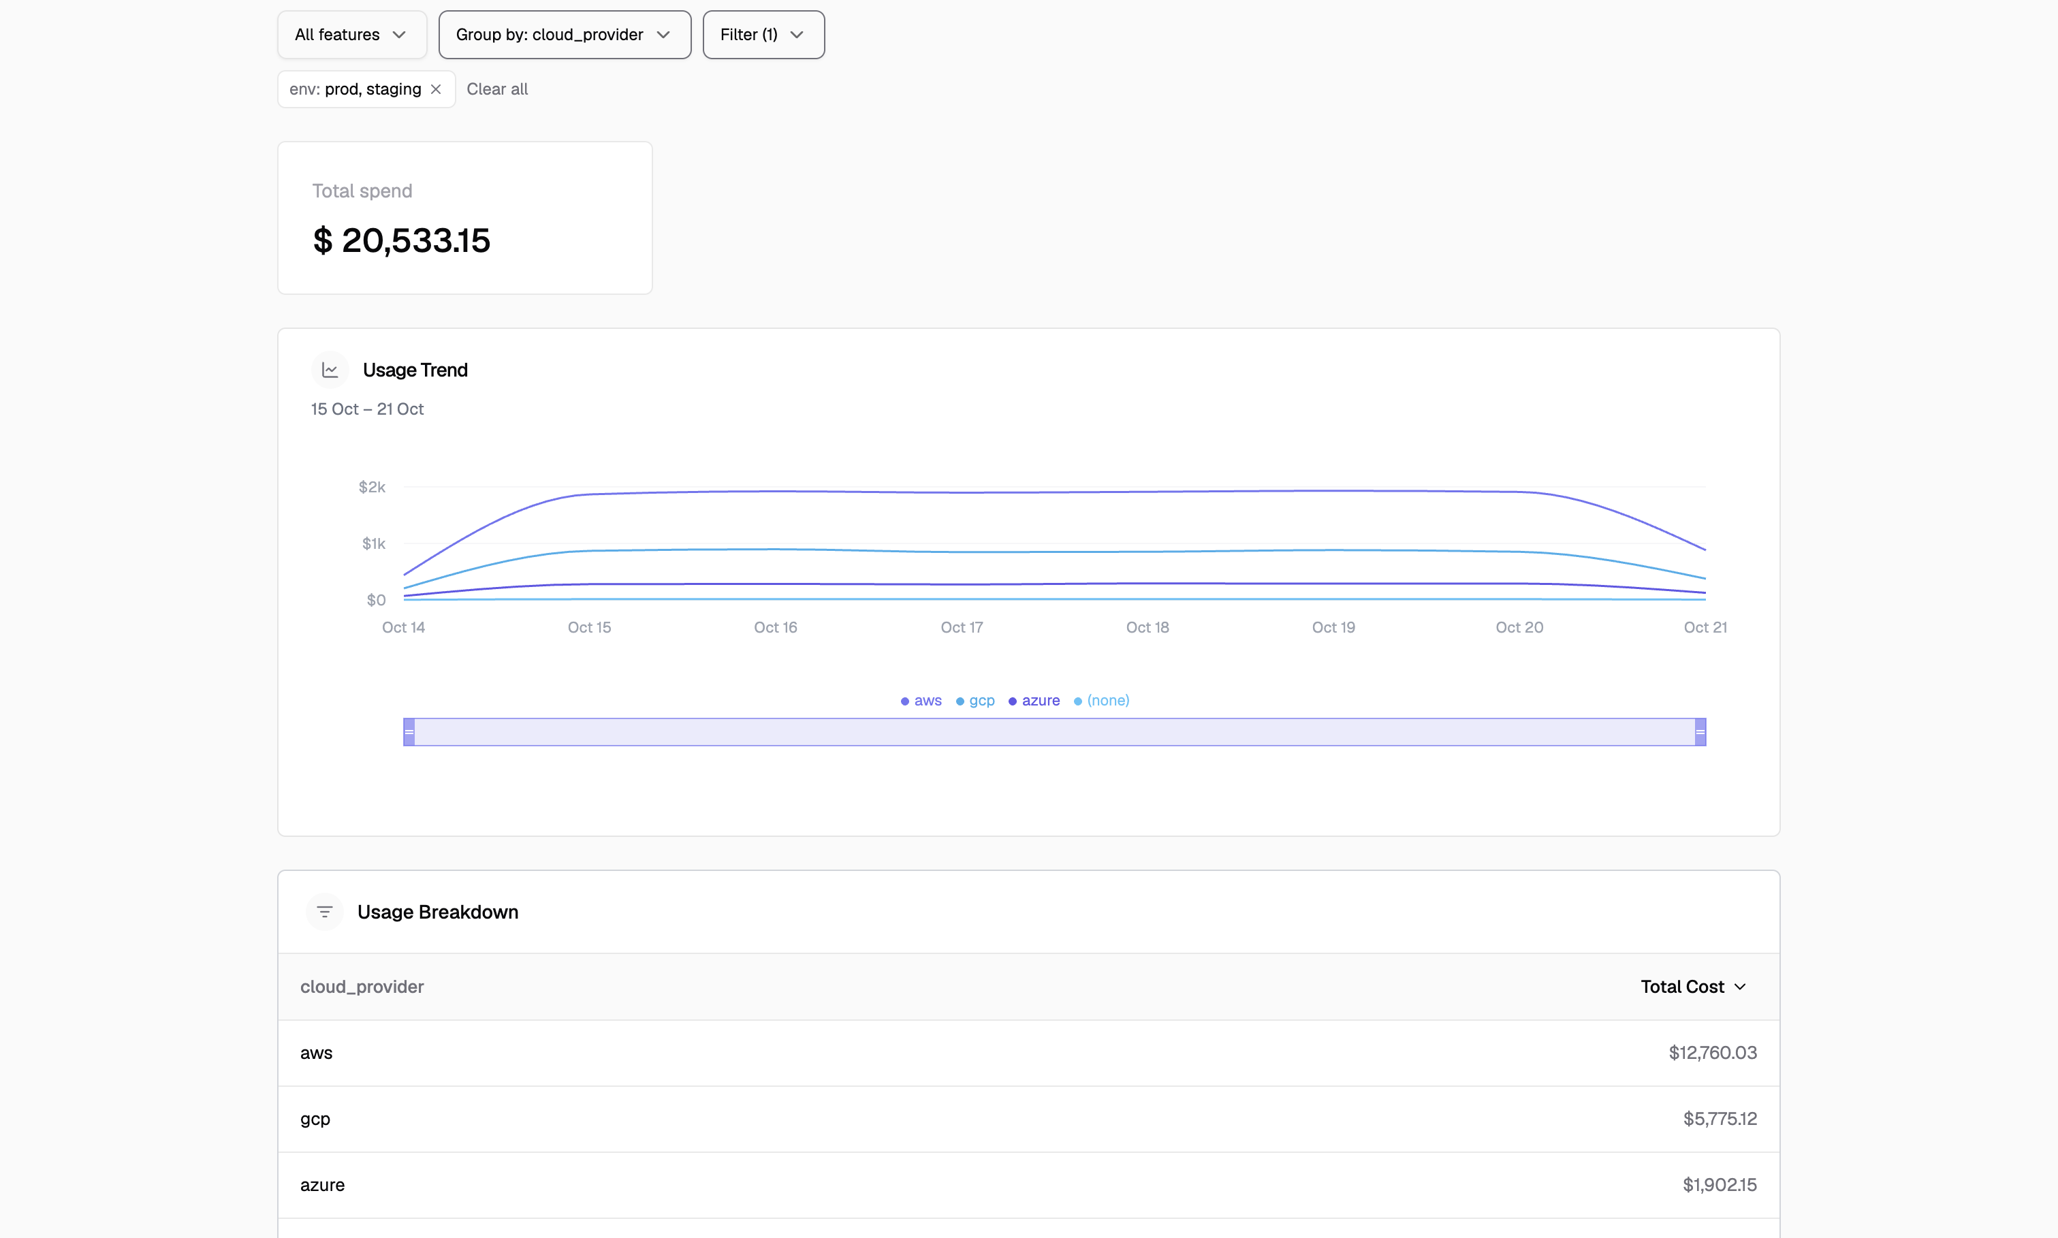2058x1238 pixels.
Task: Click the total spend amount $ 20,533.15
Action: tap(401, 240)
